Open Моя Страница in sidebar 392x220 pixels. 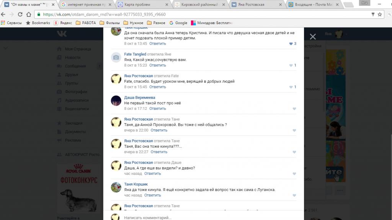(x=74, y=49)
